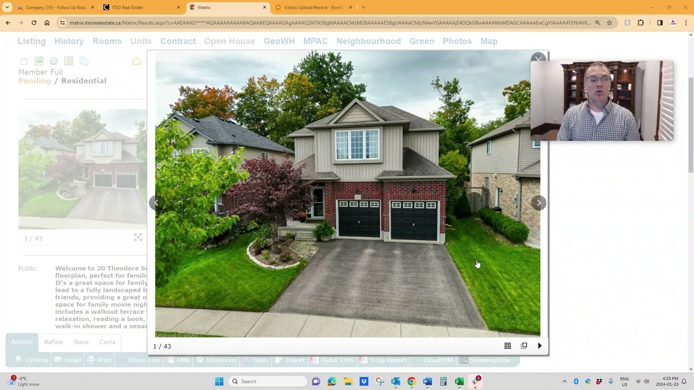Open the Green tab
The width and height of the screenshot is (694, 390).
(x=421, y=41)
